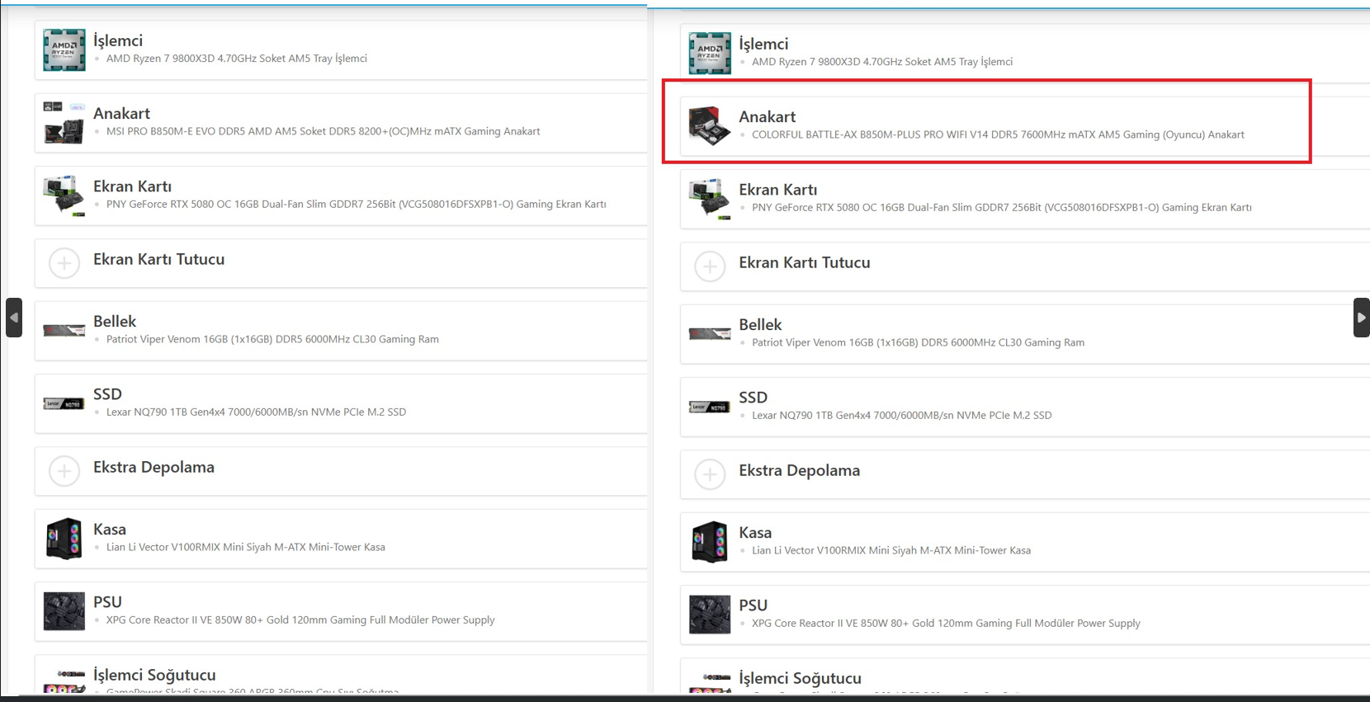The height and width of the screenshot is (702, 1370).
Task: Click the PNY GeForce RTX 5080 name in left list
Action: (356, 204)
